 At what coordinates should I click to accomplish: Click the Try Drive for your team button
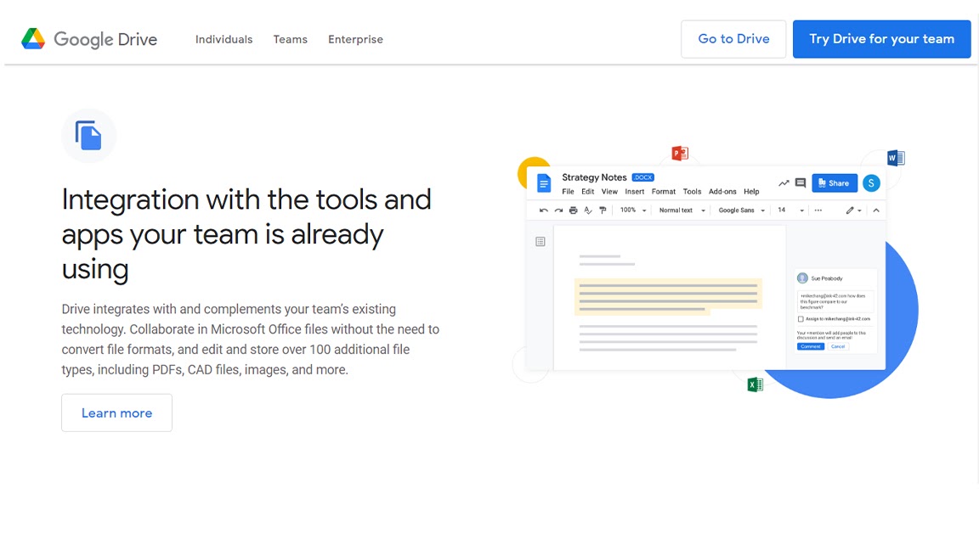pyautogui.click(x=881, y=39)
